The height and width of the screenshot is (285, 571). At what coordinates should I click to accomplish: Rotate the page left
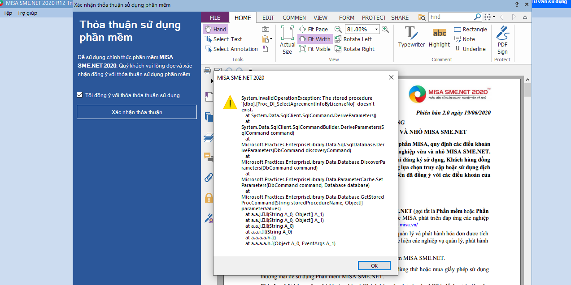click(x=353, y=39)
